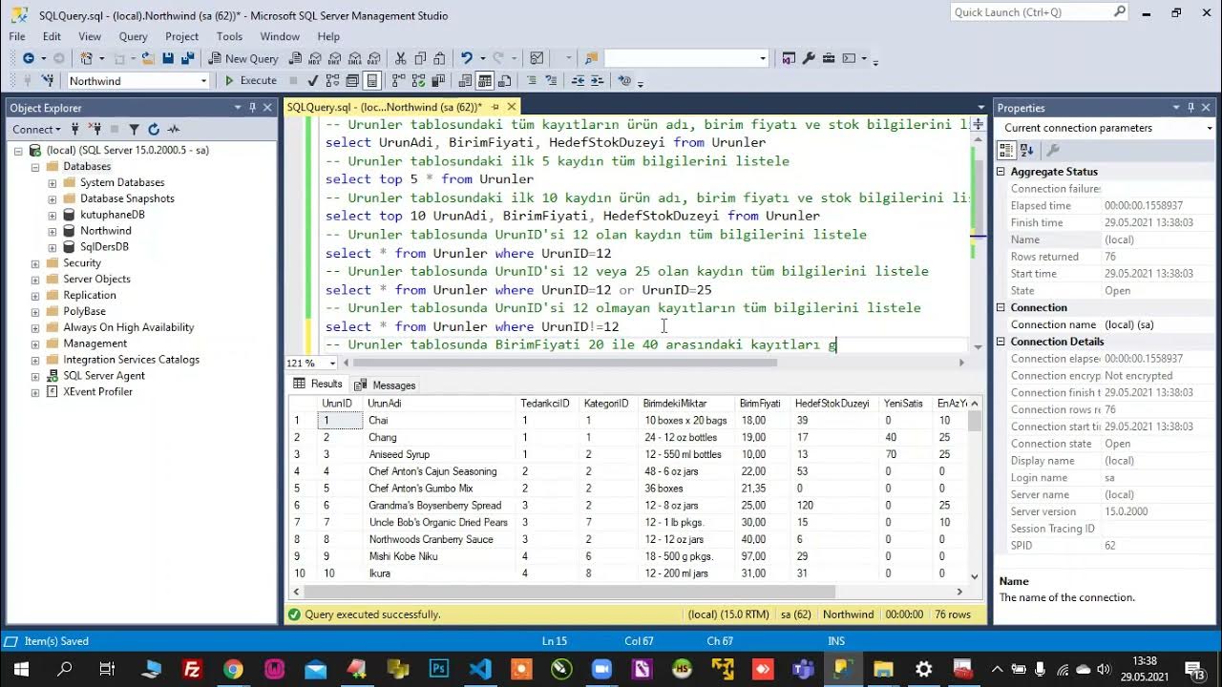
Task: Click the Object Explorer filter icon
Action: point(134,129)
